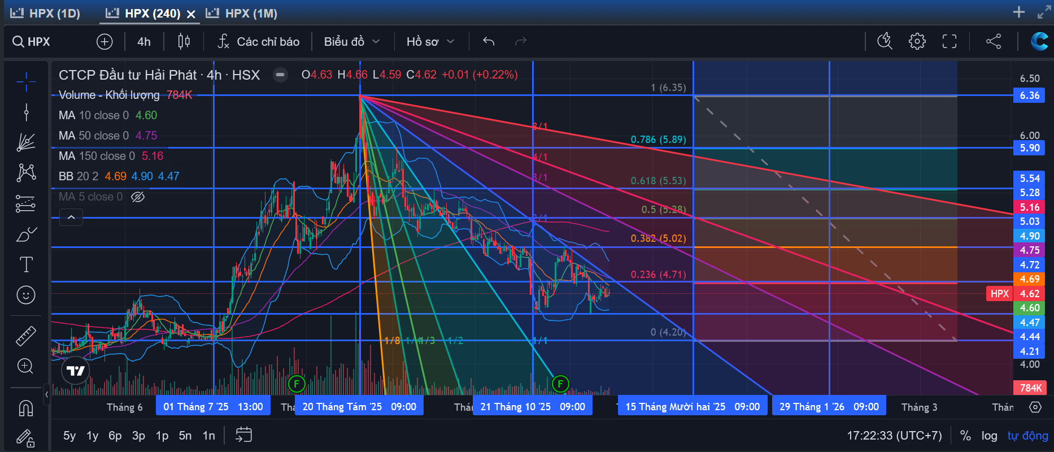
Task: Set range to 5y
Action: [69, 435]
